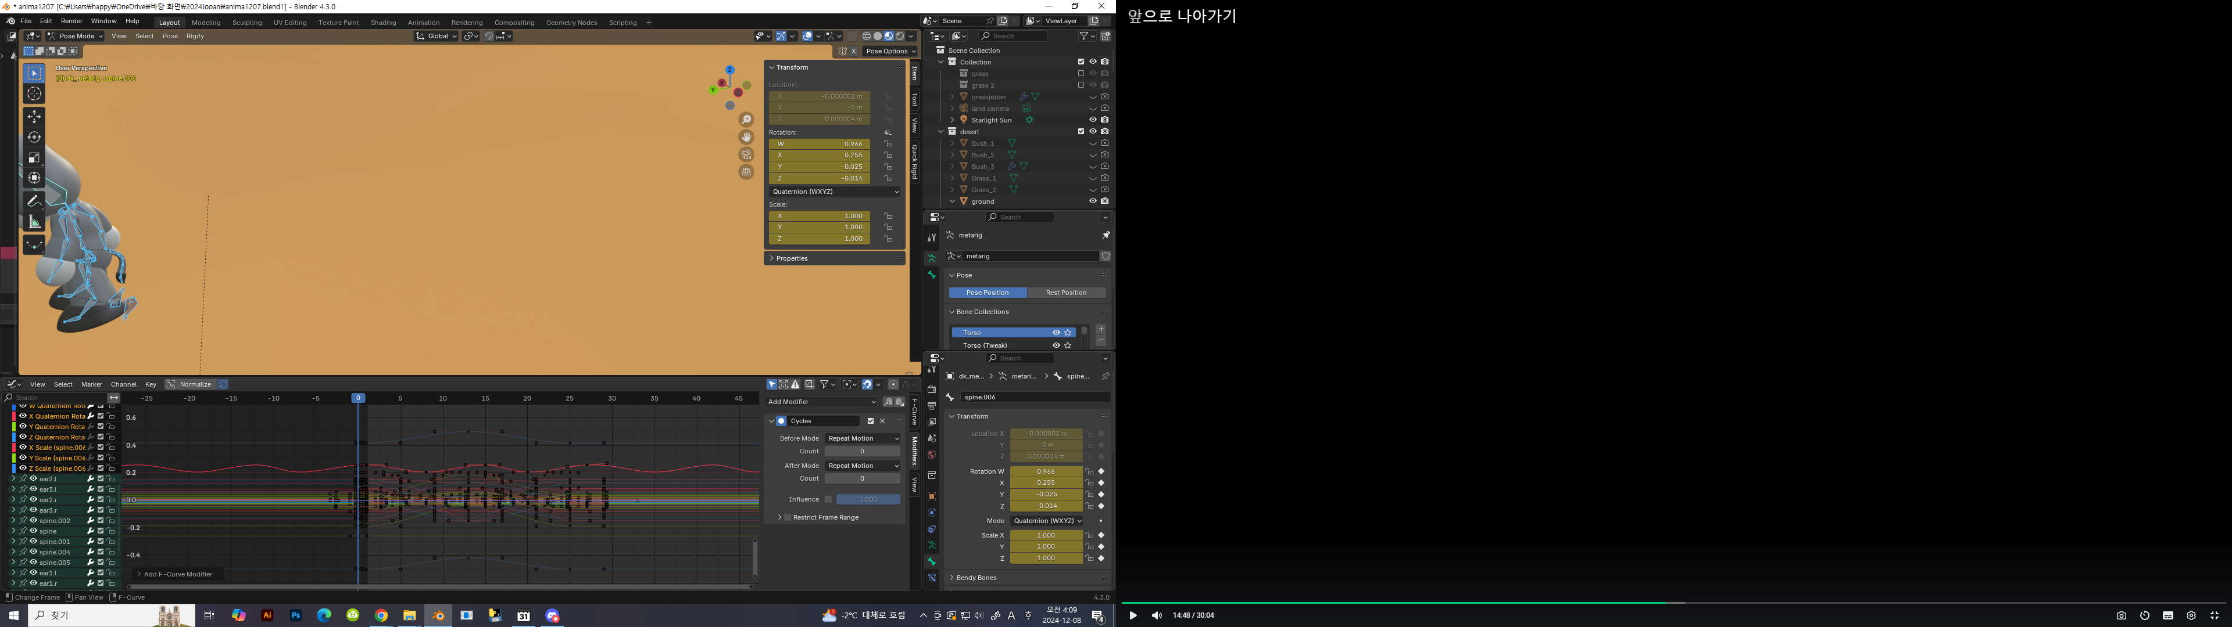The height and width of the screenshot is (627, 2232).
Task: Open the Before Mode Repeat Motion dropdown
Action: [863, 438]
